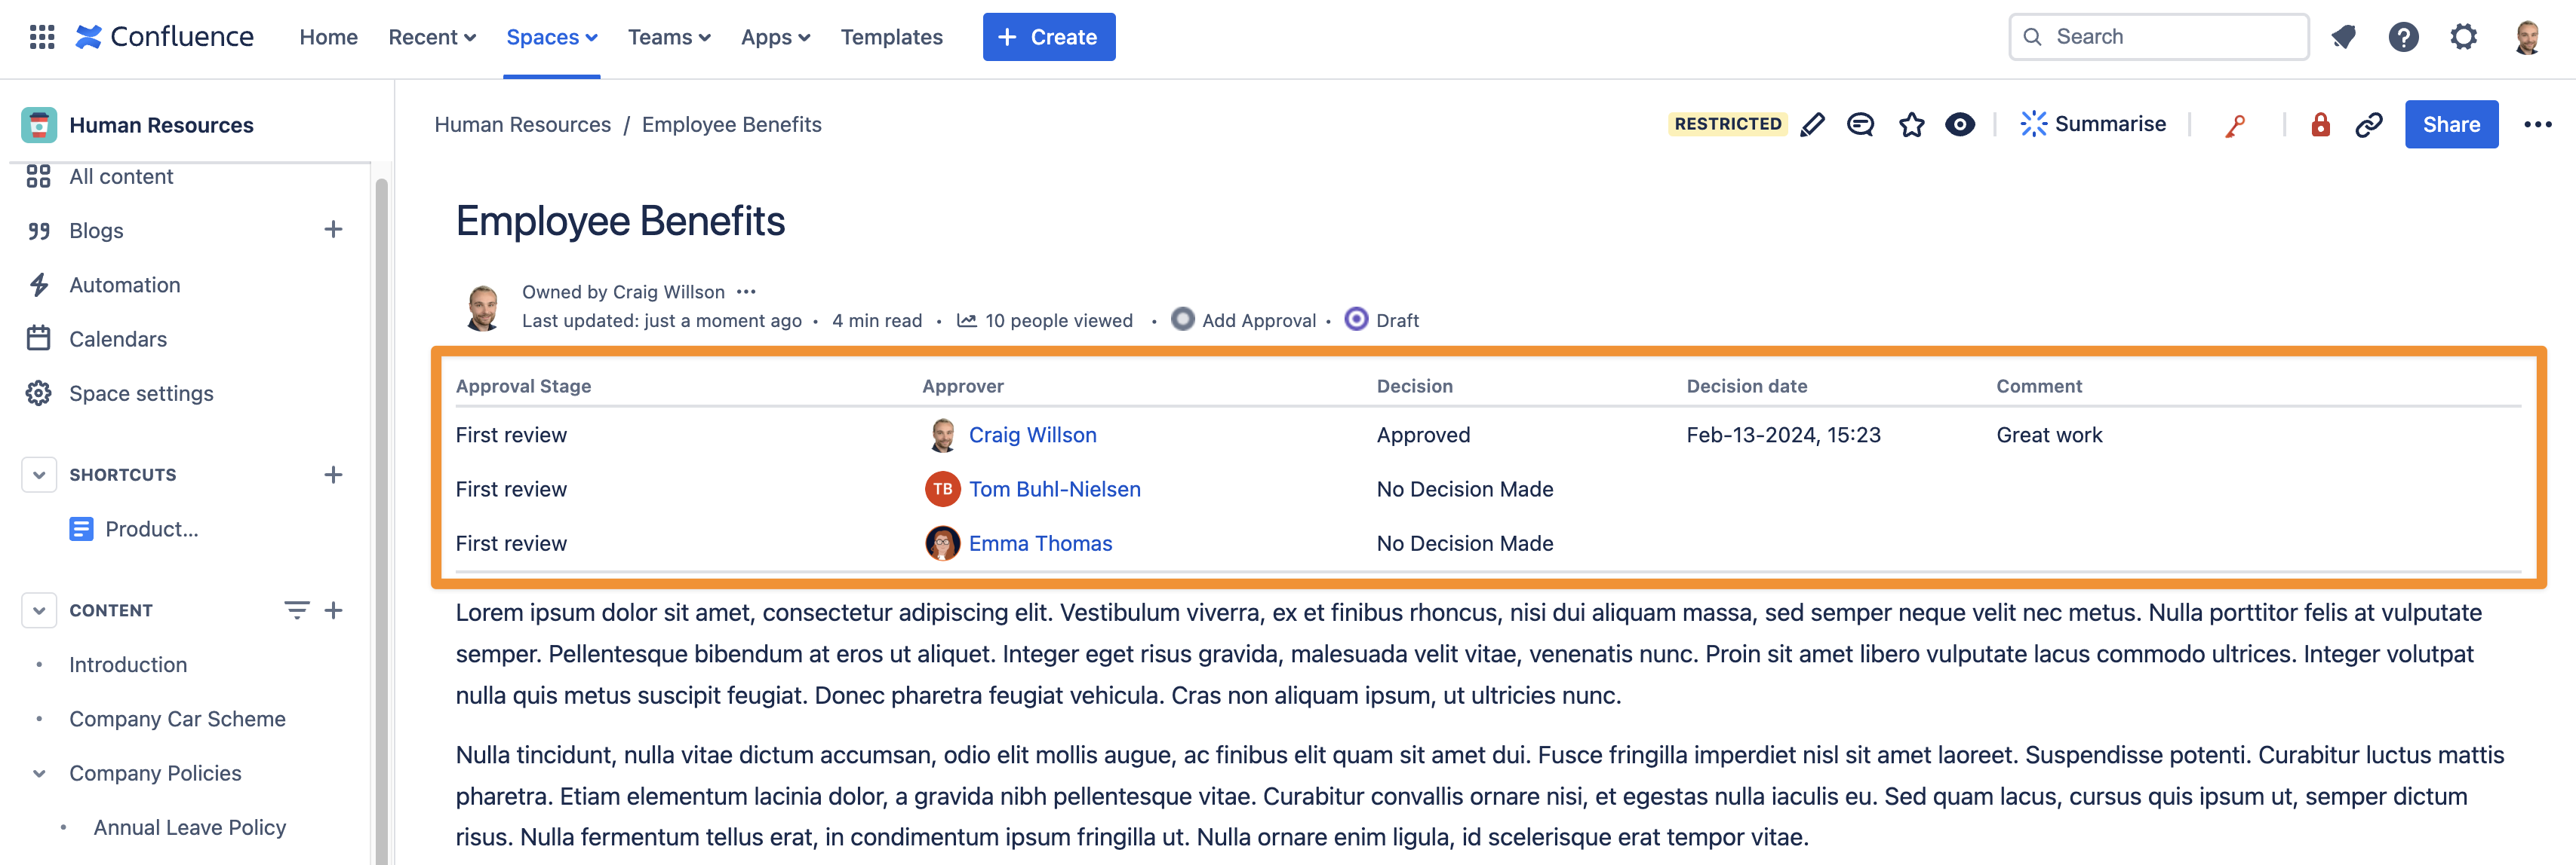Open Craig Willson's profile link
Viewport: 2576px width, 865px height.
point(1033,435)
